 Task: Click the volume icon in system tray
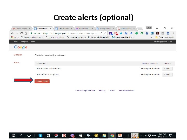pyautogui.click(x=145, y=136)
